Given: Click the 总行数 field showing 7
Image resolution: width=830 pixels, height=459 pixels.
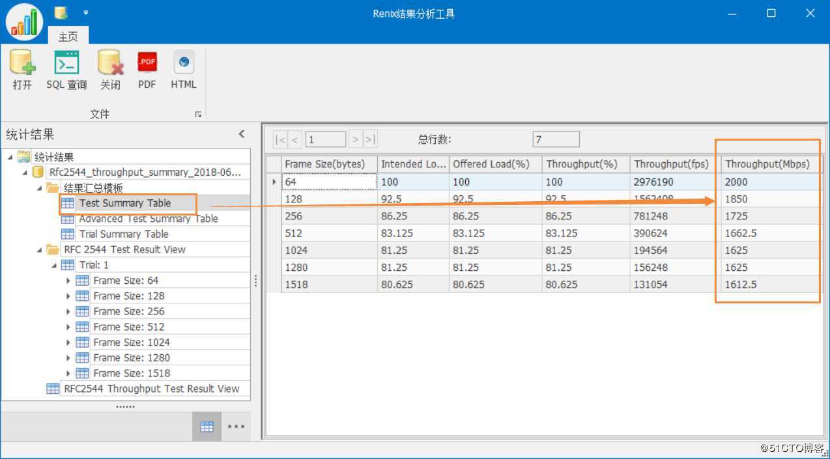Looking at the screenshot, I should (x=556, y=139).
